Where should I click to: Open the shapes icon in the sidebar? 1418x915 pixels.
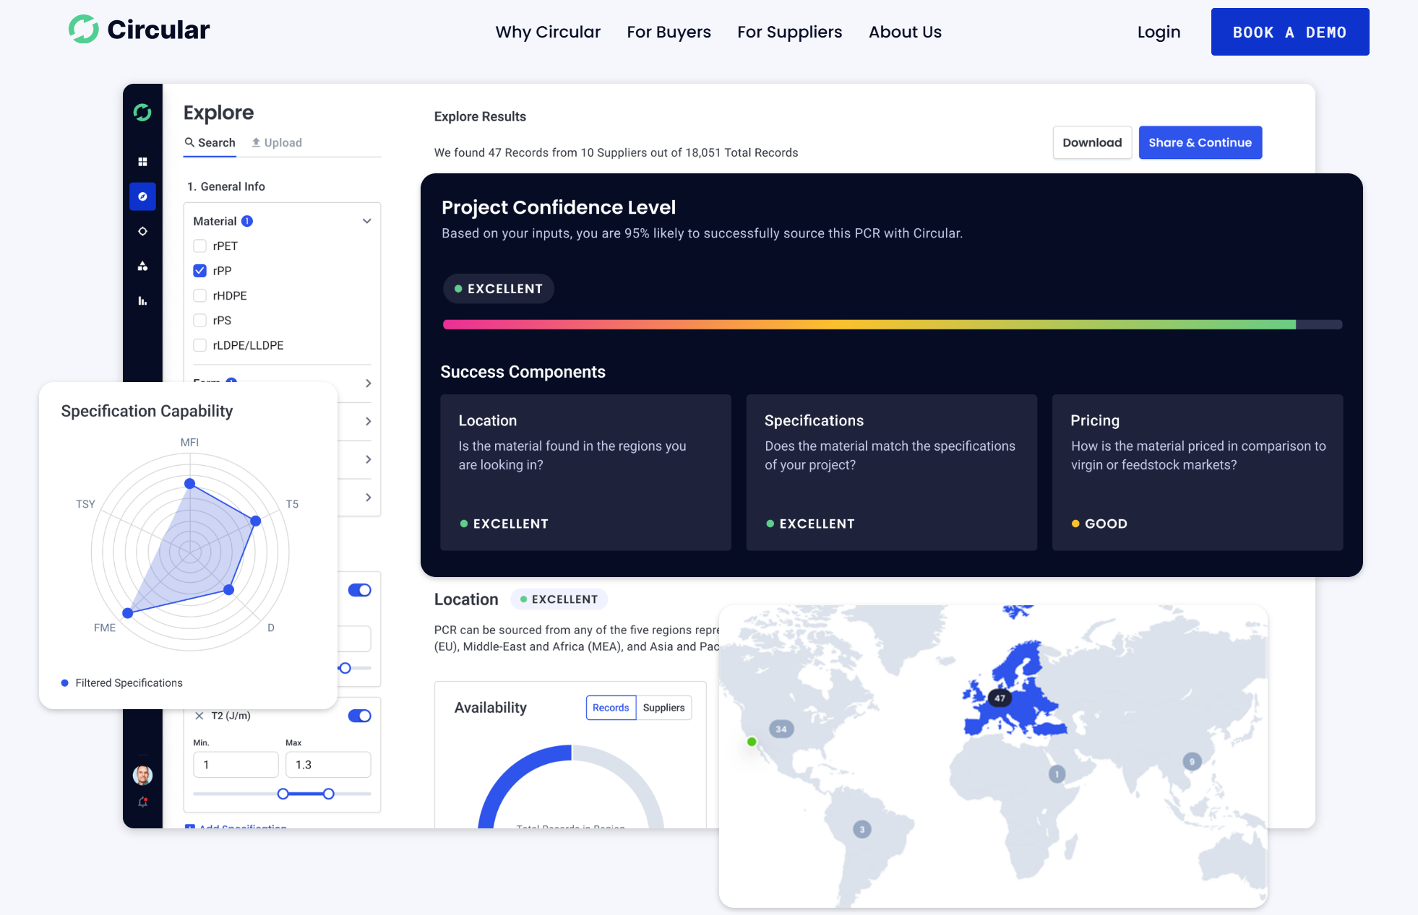pyautogui.click(x=142, y=266)
